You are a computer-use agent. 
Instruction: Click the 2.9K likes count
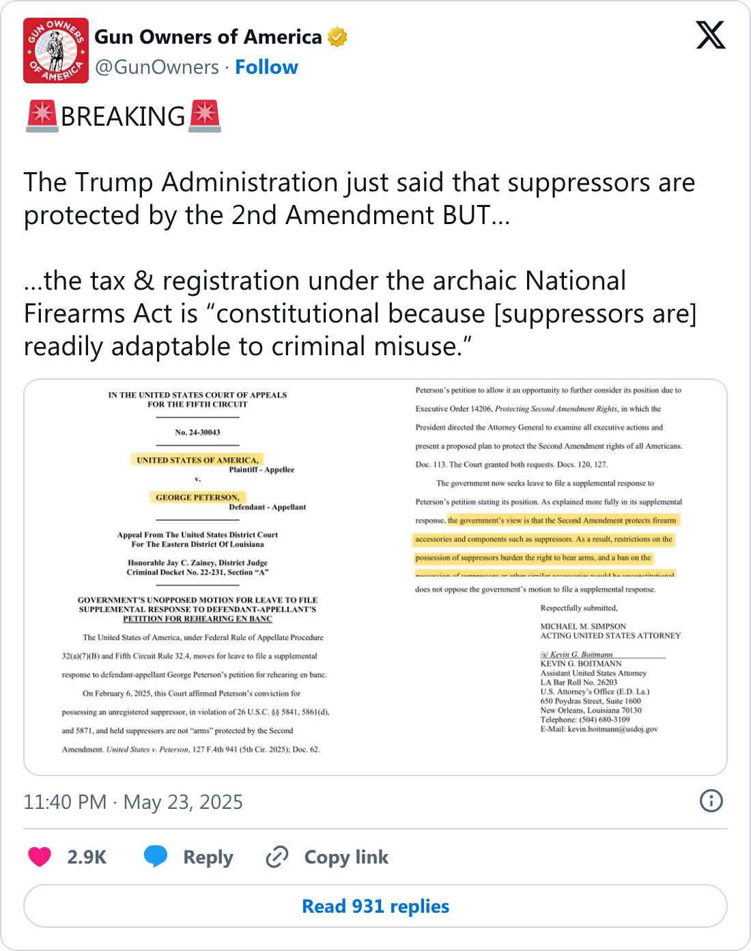pos(87,857)
